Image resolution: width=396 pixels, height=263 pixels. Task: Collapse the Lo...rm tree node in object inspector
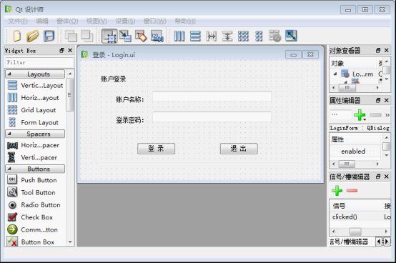click(x=335, y=74)
